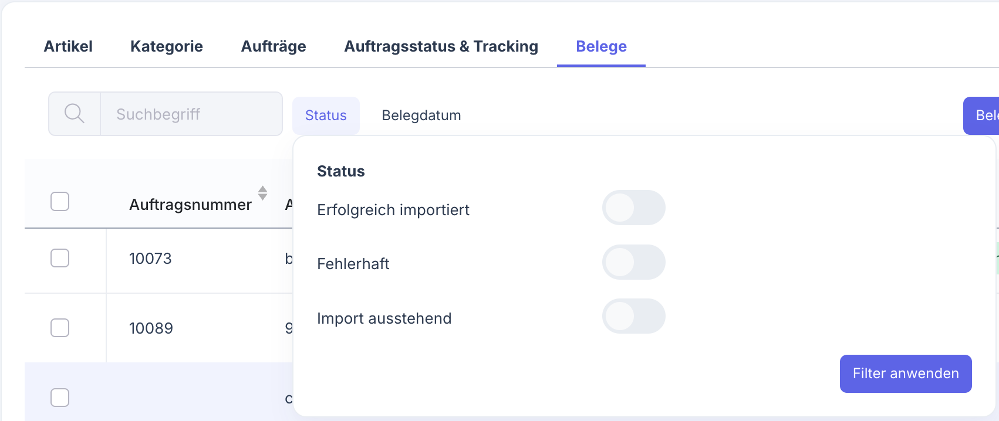Tick the checkbox for order 10089

click(x=59, y=328)
